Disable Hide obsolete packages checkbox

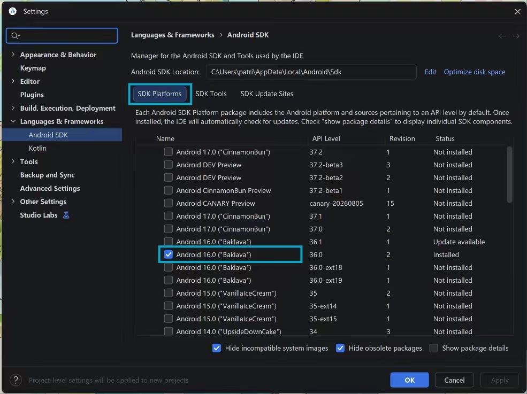(x=340, y=348)
